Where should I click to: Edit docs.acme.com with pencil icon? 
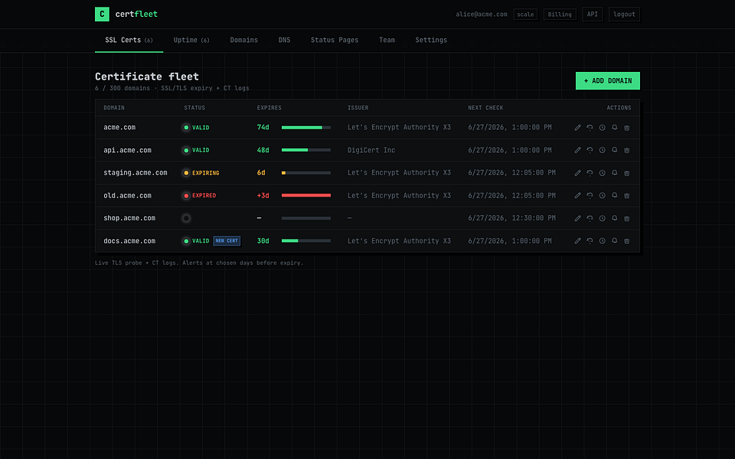click(x=577, y=241)
